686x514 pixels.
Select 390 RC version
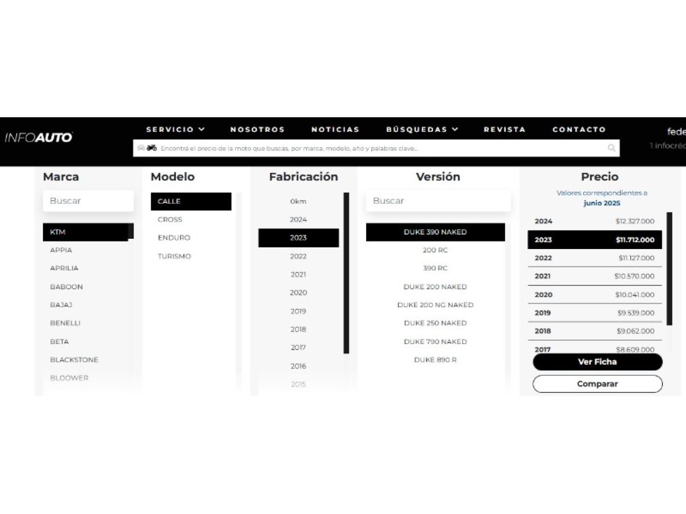(435, 268)
